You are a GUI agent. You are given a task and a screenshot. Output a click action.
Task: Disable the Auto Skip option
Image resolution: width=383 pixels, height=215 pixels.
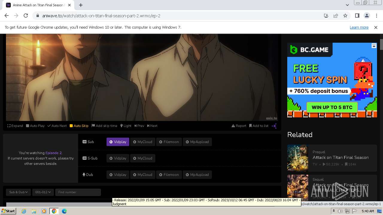click(79, 126)
